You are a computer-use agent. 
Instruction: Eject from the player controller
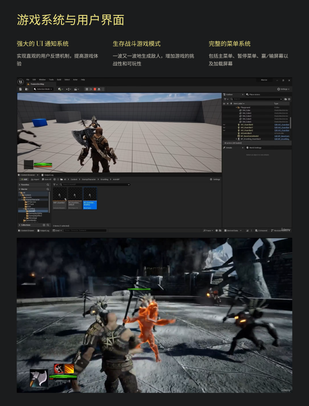[x=99, y=89]
